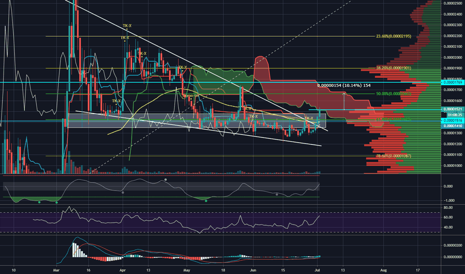Click 0.00002300 on the price axis
Viewport: 465px width, 274px height.
click(x=453, y=25)
